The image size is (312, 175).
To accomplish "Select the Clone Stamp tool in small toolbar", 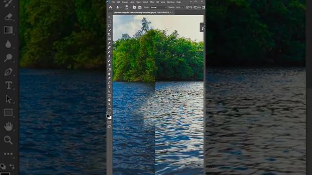I will (x=109, y=56).
